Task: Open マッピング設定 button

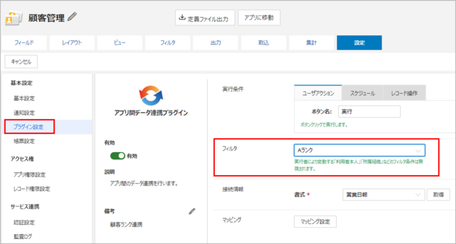Action: click(315, 221)
